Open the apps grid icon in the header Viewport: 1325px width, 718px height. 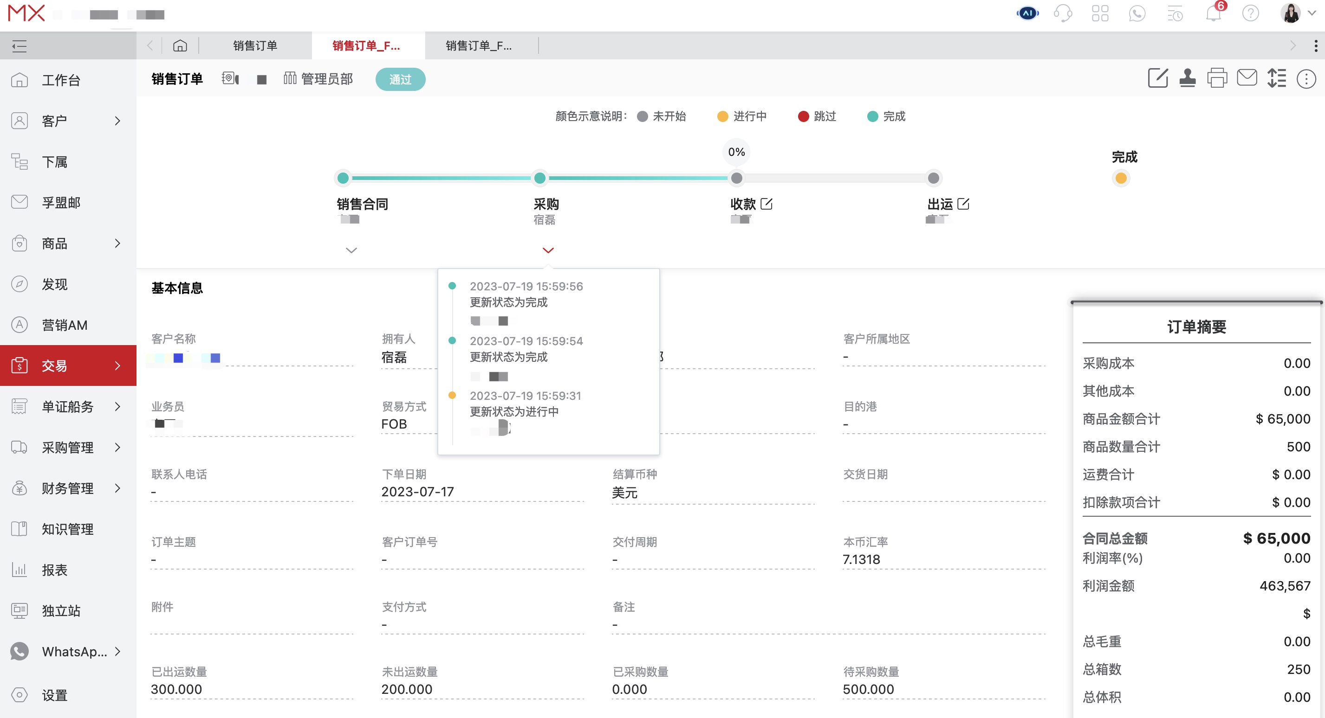(1101, 13)
